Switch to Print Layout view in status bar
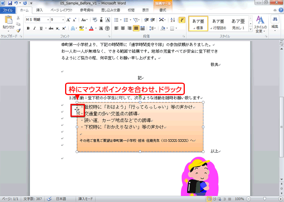The image size is (284, 202). [x=209, y=199]
